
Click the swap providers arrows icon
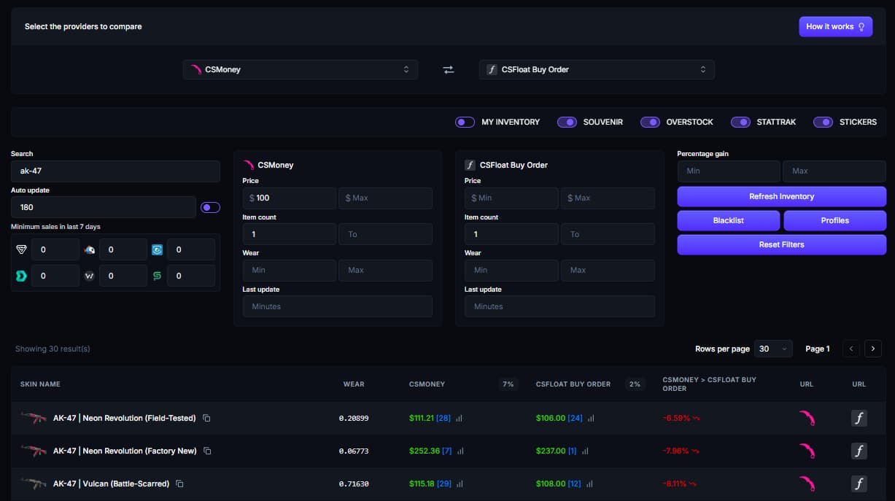(449, 69)
